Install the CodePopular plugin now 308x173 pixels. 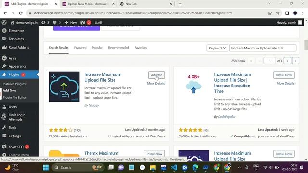[284, 75]
